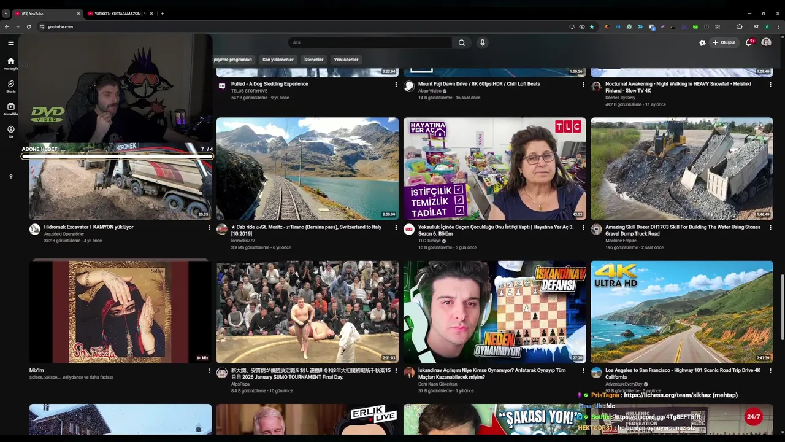This screenshot has height=442, width=785.
Task: Click the green HDX extension icon
Action: click(695, 26)
